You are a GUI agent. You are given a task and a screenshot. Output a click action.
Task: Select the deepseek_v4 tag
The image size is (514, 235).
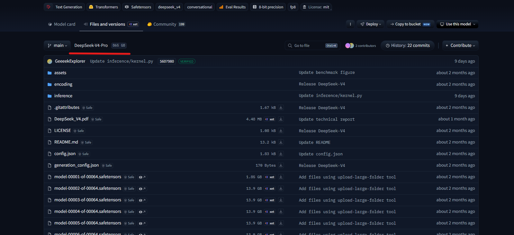coord(169,7)
